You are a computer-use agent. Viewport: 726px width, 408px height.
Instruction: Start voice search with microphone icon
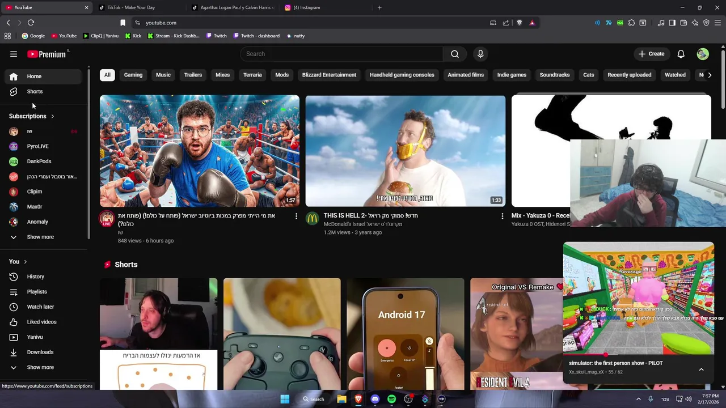coord(480,54)
